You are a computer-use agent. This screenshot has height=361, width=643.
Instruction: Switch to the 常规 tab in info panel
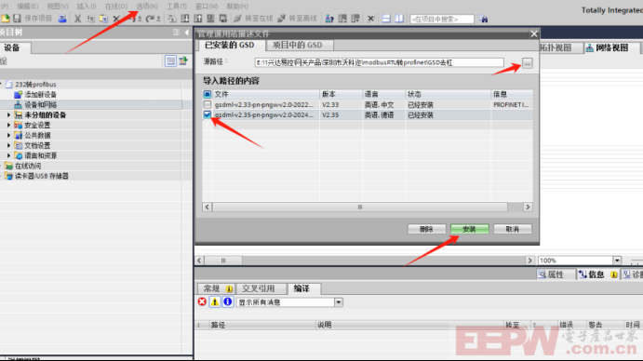[x=216, y=288]
